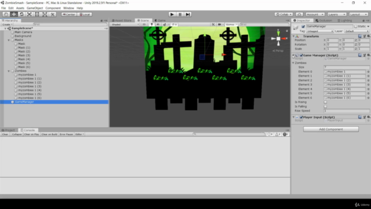Image resolution: width=371 pixels, height=209 pixels.
Task: Open the Layout dropdown
Action: (x=358, y=15)
